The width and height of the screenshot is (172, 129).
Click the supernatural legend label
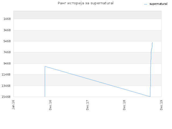click(158, 4)
